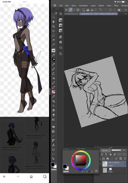
Task: Click the layer opacity slider bar
Action: pos(116,150)
